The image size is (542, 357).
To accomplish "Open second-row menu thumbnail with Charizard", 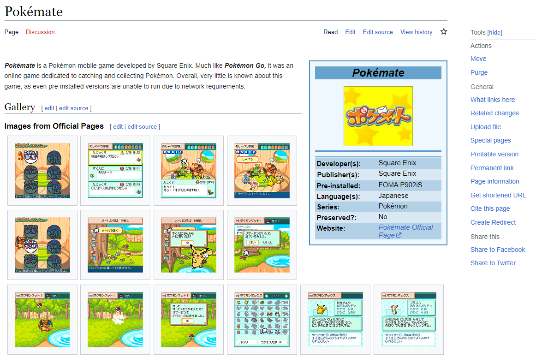I will point(42,245).
